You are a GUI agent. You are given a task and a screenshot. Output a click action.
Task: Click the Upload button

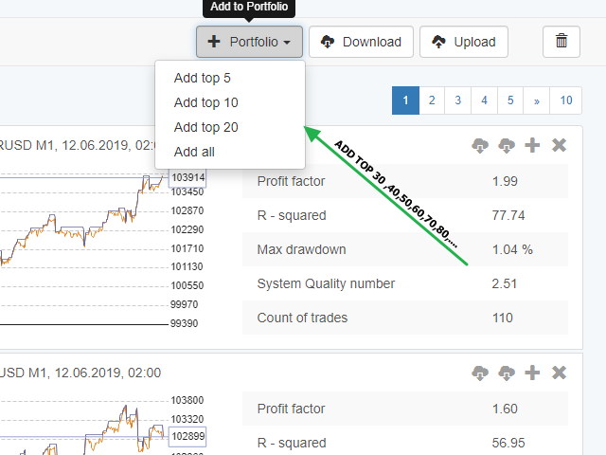[x=464, y=42]
